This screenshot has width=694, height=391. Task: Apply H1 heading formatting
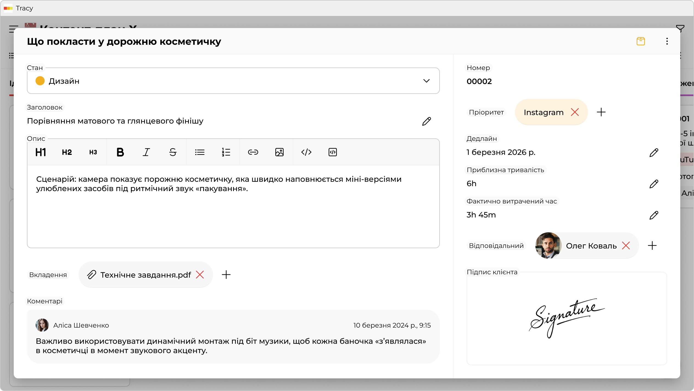click(41, 152)
